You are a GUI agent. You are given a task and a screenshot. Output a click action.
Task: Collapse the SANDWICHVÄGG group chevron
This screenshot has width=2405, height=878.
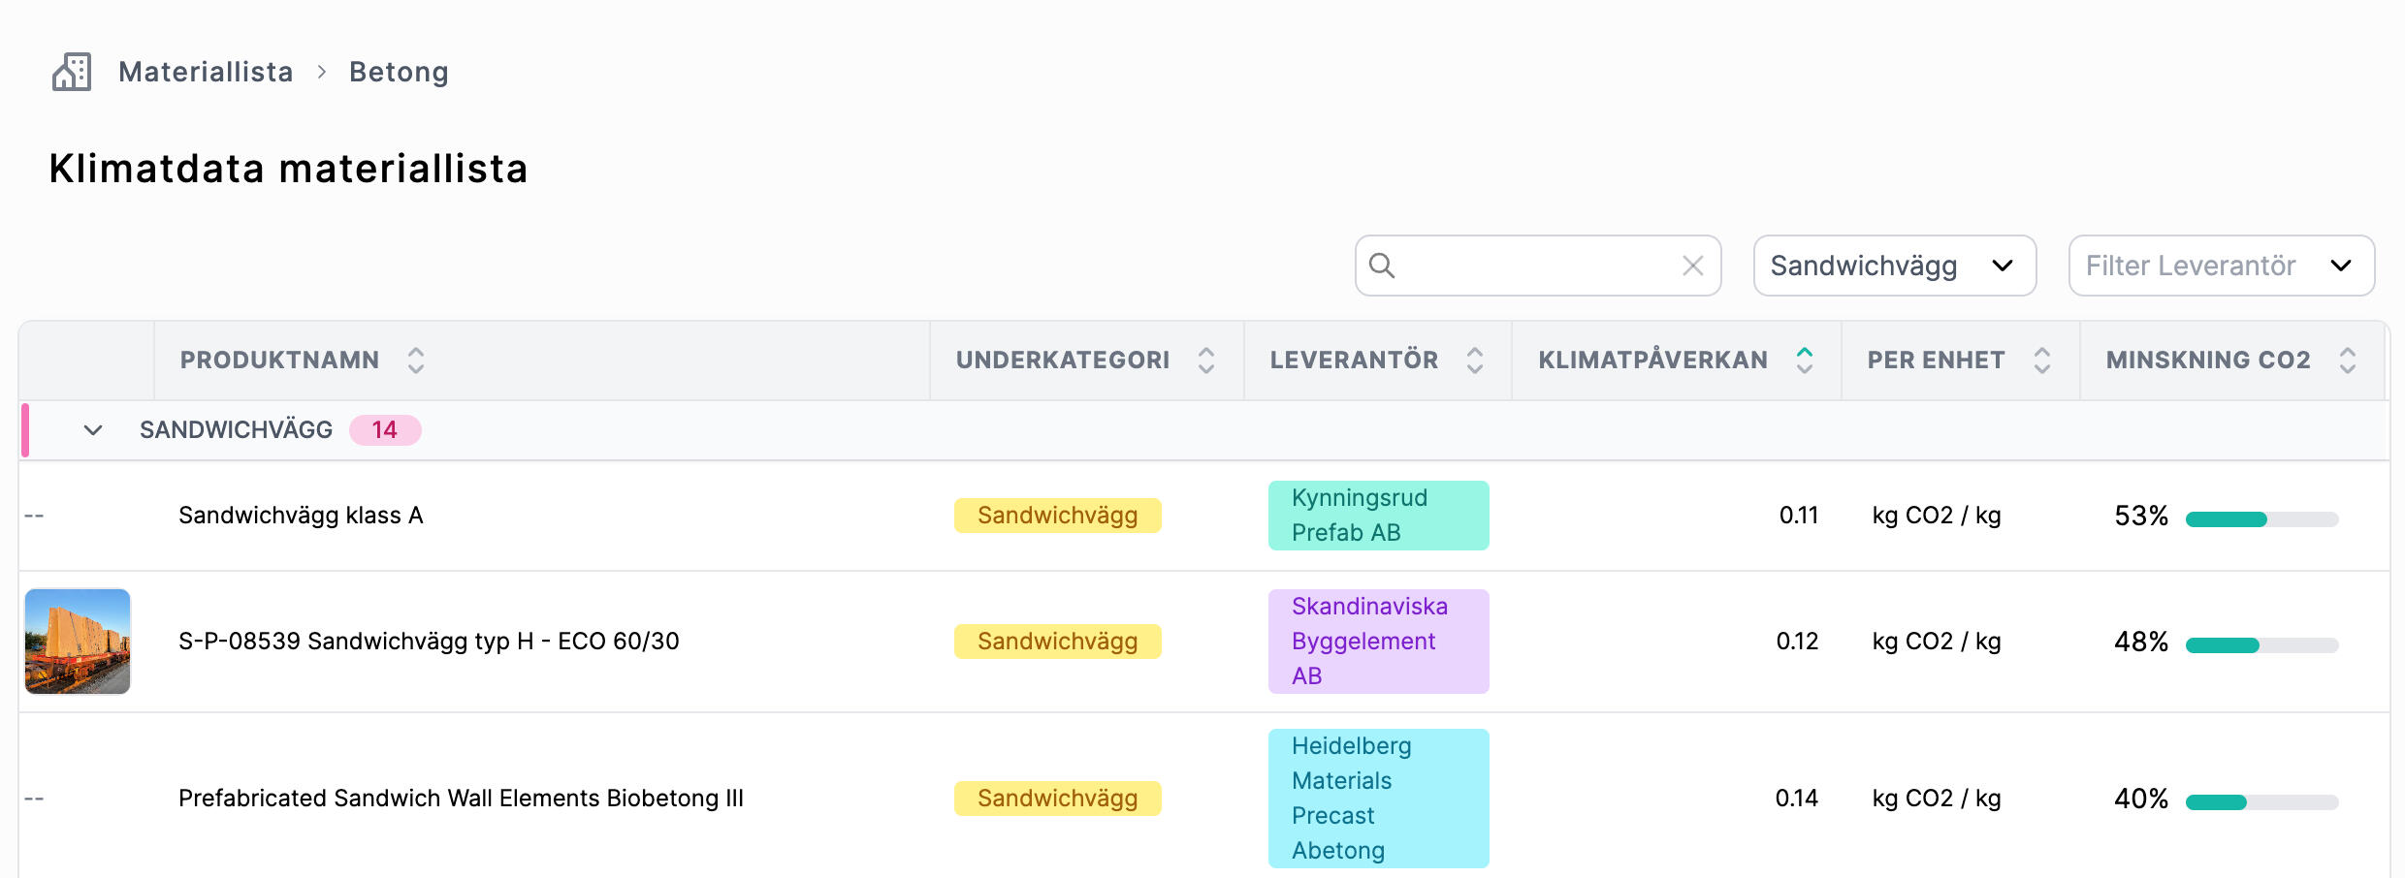(x=93, y=430)
